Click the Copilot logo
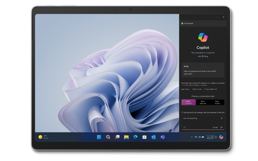Viewport: 258px width, 161px height. 203,37
